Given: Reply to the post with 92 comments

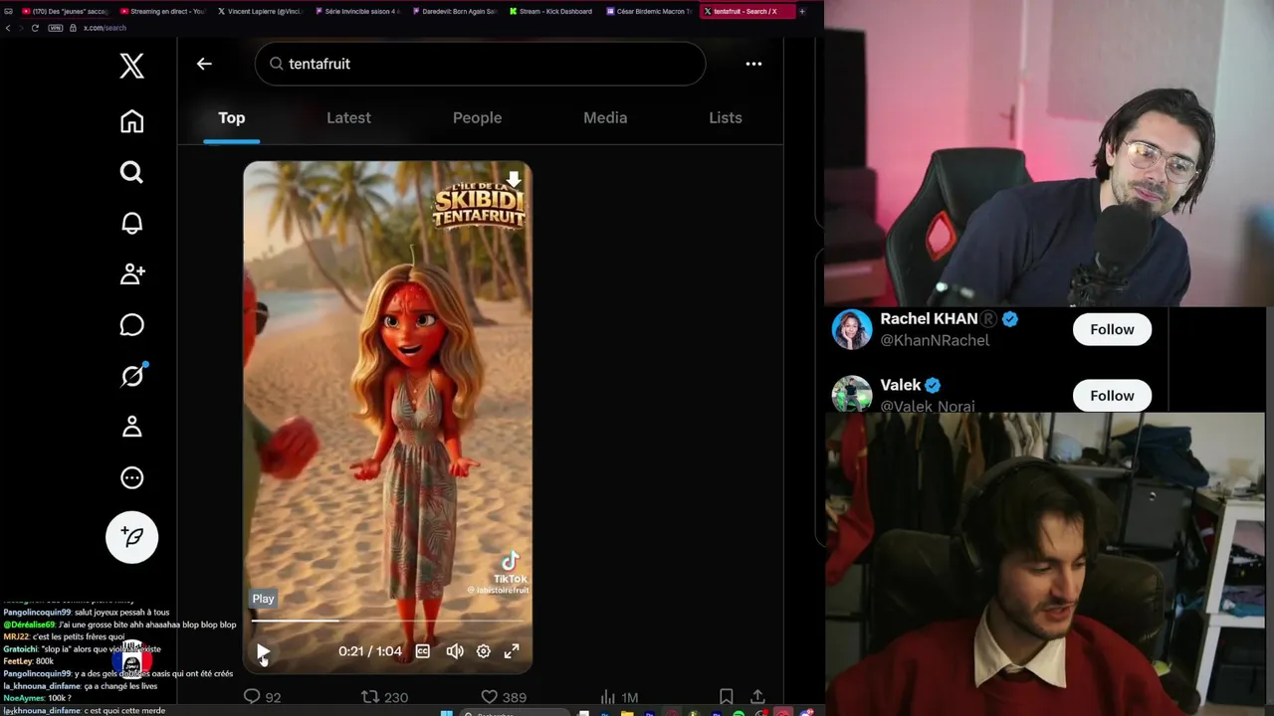Looking at the screenshot, I should pyautogui.click(x=262, y=697).
